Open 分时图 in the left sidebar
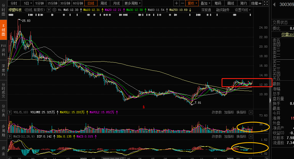 [x=3, y=10]
